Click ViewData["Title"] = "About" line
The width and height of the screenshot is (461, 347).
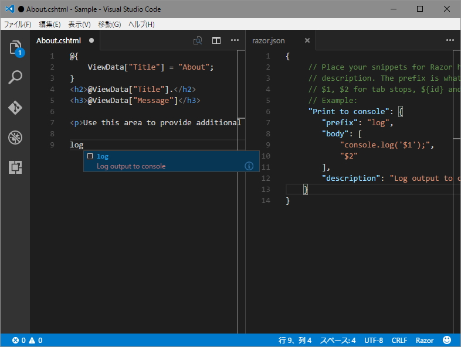point(151,67)
